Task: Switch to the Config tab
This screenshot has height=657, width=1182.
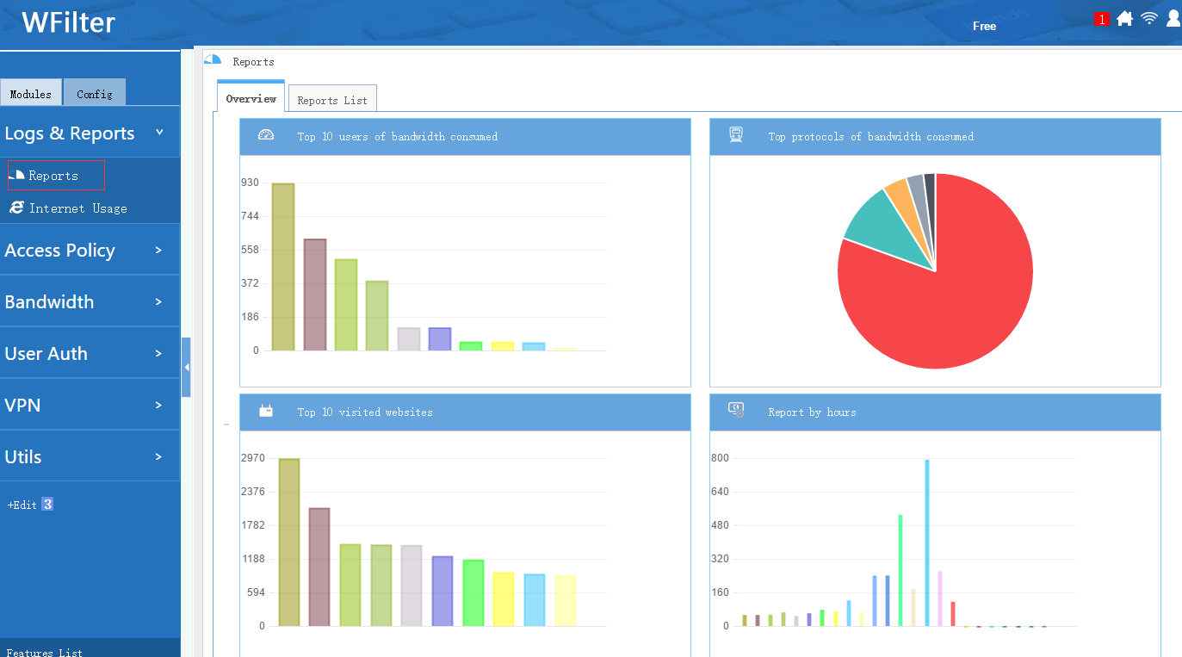Action: click(95, 93)
